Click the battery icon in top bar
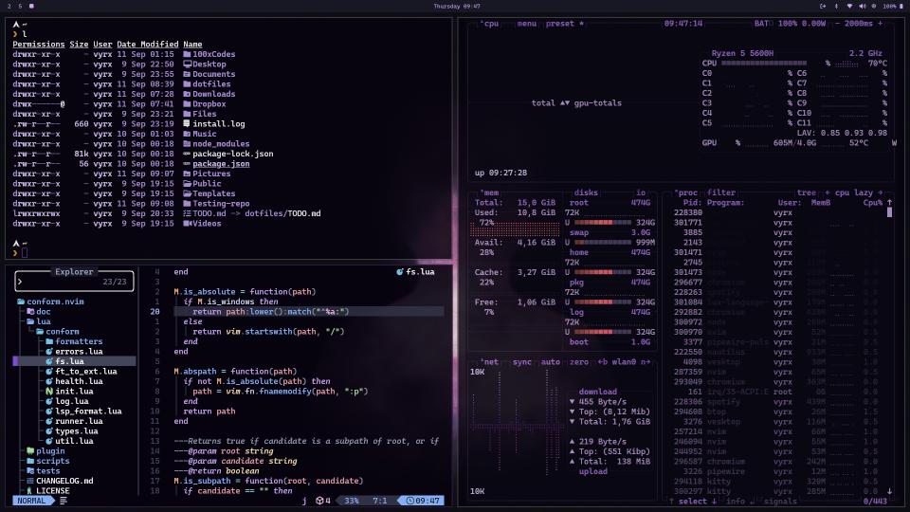Image resolution: width=910 pixels, height=512 pixels. [901, 6]
